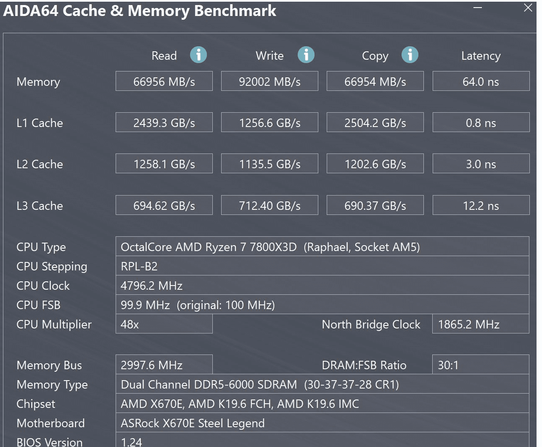This screenshot has width=542, height=447.
Task: Select the North Bridge Clock 1865.2 MHz field
Action: (481, 324)
